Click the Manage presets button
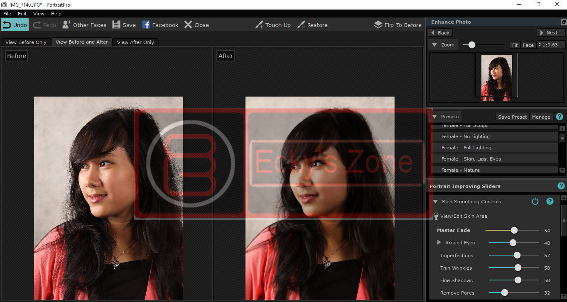Screen dimensions: 567x302 click(x=541, y=117)
